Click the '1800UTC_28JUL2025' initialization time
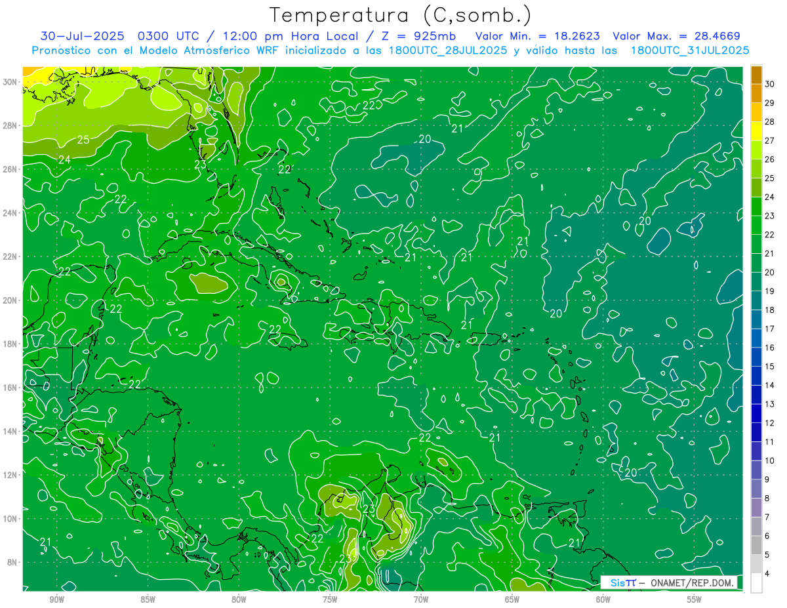This screenshot has height=608, width=787. point(448,51)
